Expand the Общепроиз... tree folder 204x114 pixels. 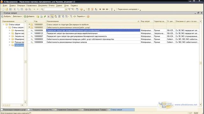pyautogui.click(x=10, y=39)
